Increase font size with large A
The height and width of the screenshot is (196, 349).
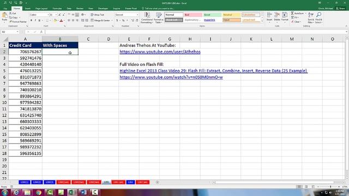(59, 15)
